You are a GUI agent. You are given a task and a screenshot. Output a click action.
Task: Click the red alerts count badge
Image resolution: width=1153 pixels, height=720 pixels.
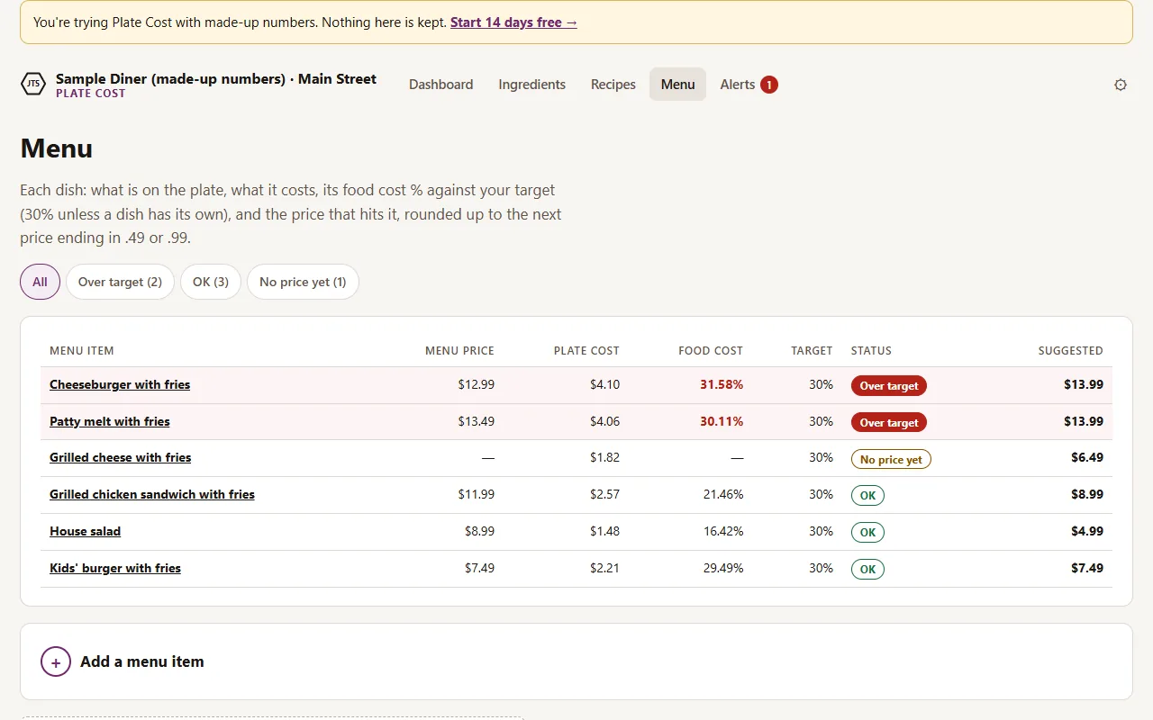click(768, 85)
